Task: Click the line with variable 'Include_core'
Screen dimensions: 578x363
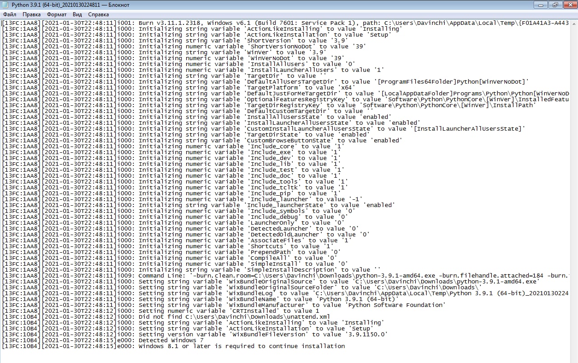Action: click(x=173, y=146)
